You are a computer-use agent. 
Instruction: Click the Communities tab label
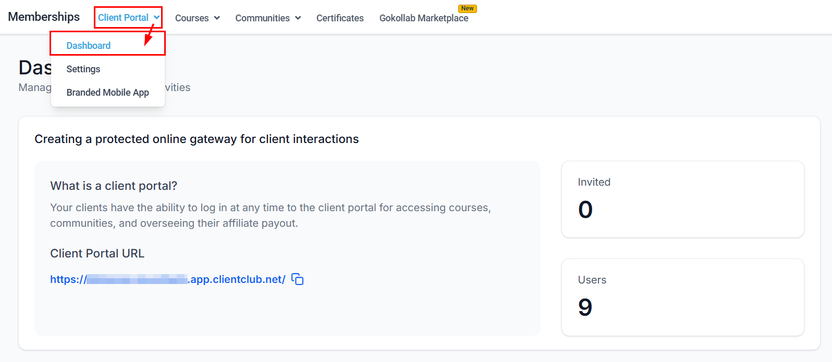tap(262, 18)
